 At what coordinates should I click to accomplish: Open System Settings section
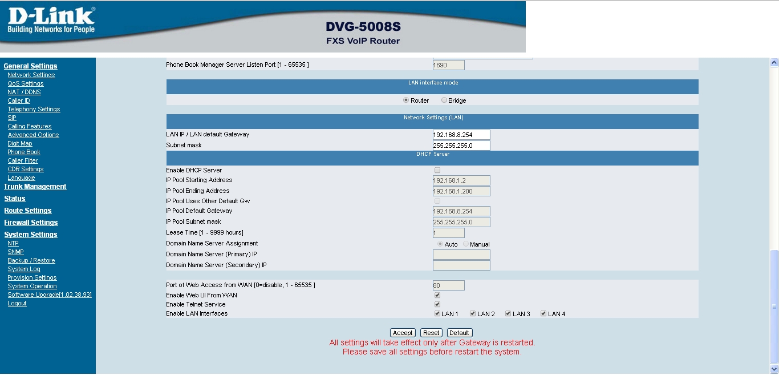[30, 235]
